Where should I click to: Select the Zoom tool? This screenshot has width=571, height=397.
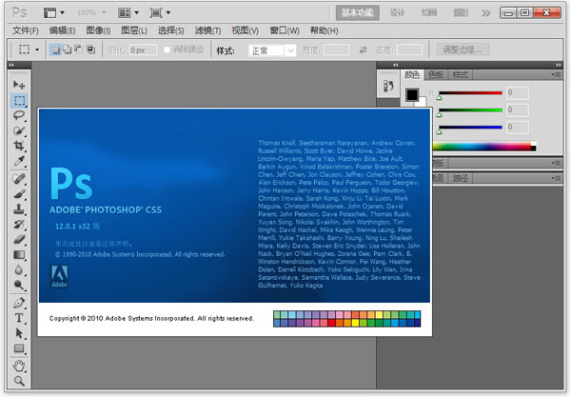coord(19,381)
